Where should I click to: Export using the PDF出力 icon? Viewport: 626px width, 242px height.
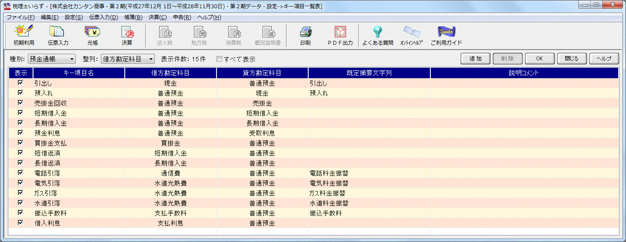coord(340,35)
